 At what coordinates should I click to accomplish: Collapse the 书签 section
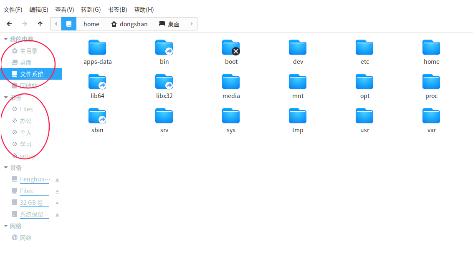[6, 97]
